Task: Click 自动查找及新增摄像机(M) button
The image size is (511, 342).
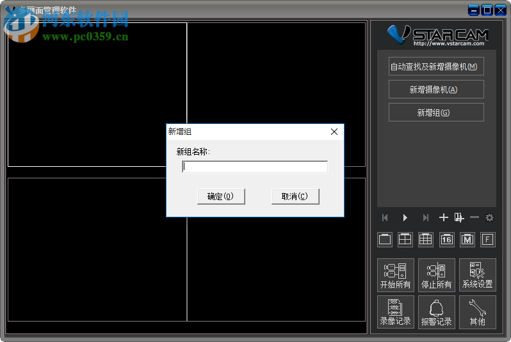Action: click(x=436, y=66)
